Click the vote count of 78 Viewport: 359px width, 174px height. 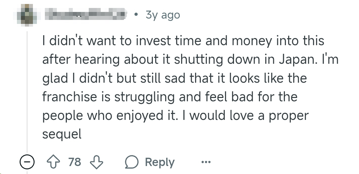(x=75, y=162)
